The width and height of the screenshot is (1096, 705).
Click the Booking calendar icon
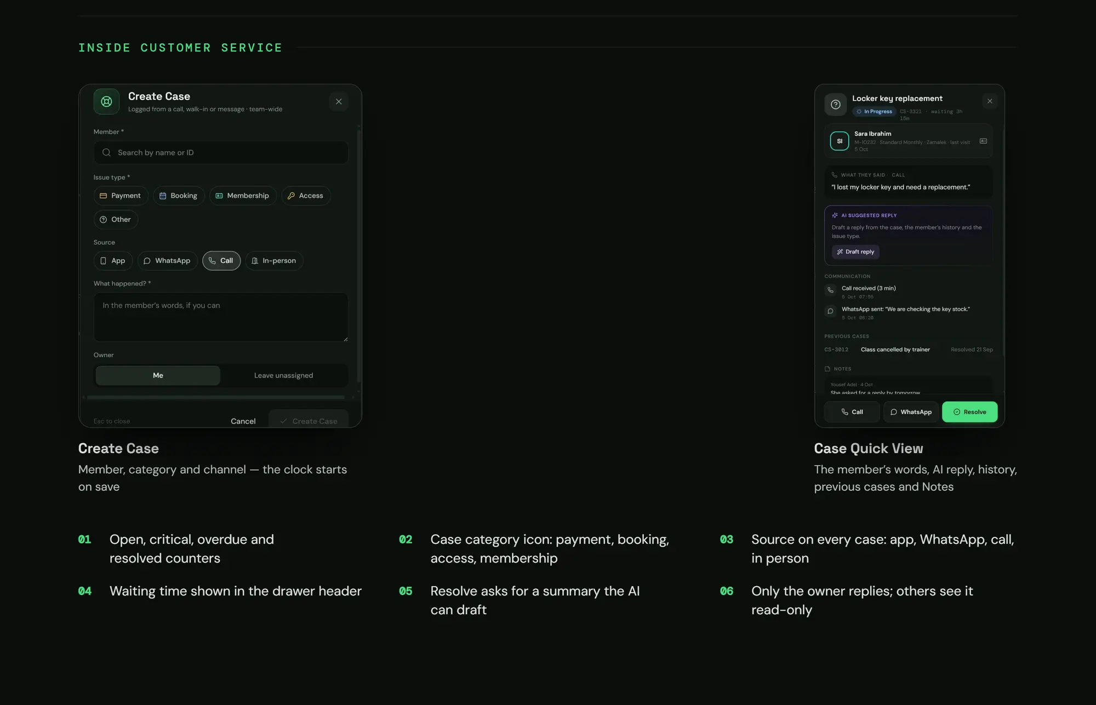tap(163, 196)
